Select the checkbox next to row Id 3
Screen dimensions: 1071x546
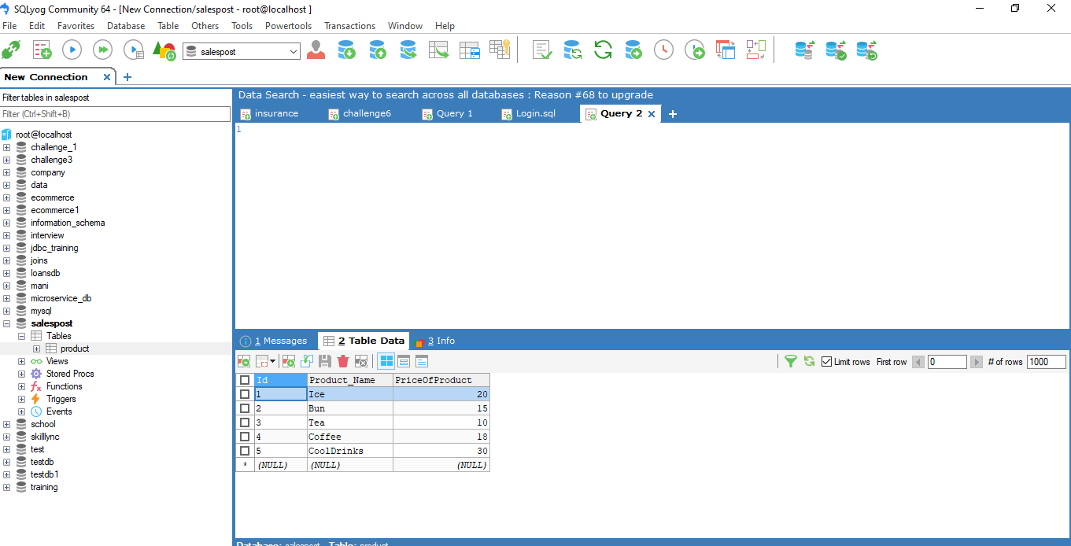(x=245, y=422)
